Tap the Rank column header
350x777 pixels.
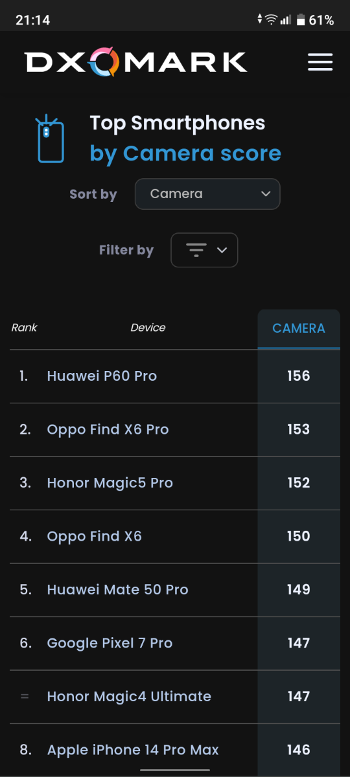(x=25, y=328)
